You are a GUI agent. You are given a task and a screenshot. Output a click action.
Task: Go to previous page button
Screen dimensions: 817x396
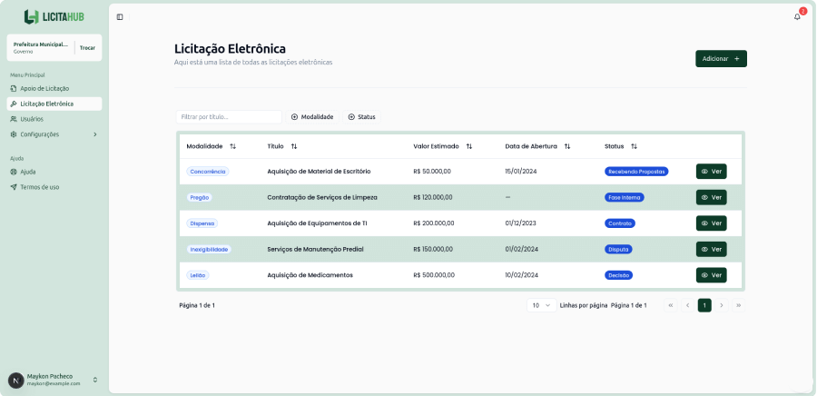[688, 305]
